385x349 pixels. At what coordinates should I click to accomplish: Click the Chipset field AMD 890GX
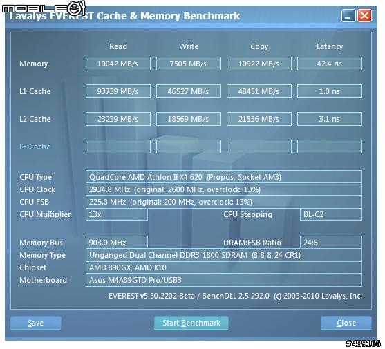coord(224,267)
